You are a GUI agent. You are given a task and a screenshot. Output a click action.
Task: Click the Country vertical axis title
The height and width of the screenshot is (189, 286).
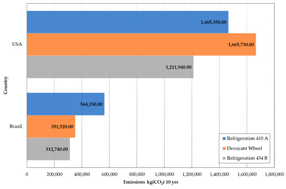click(6, 85)
